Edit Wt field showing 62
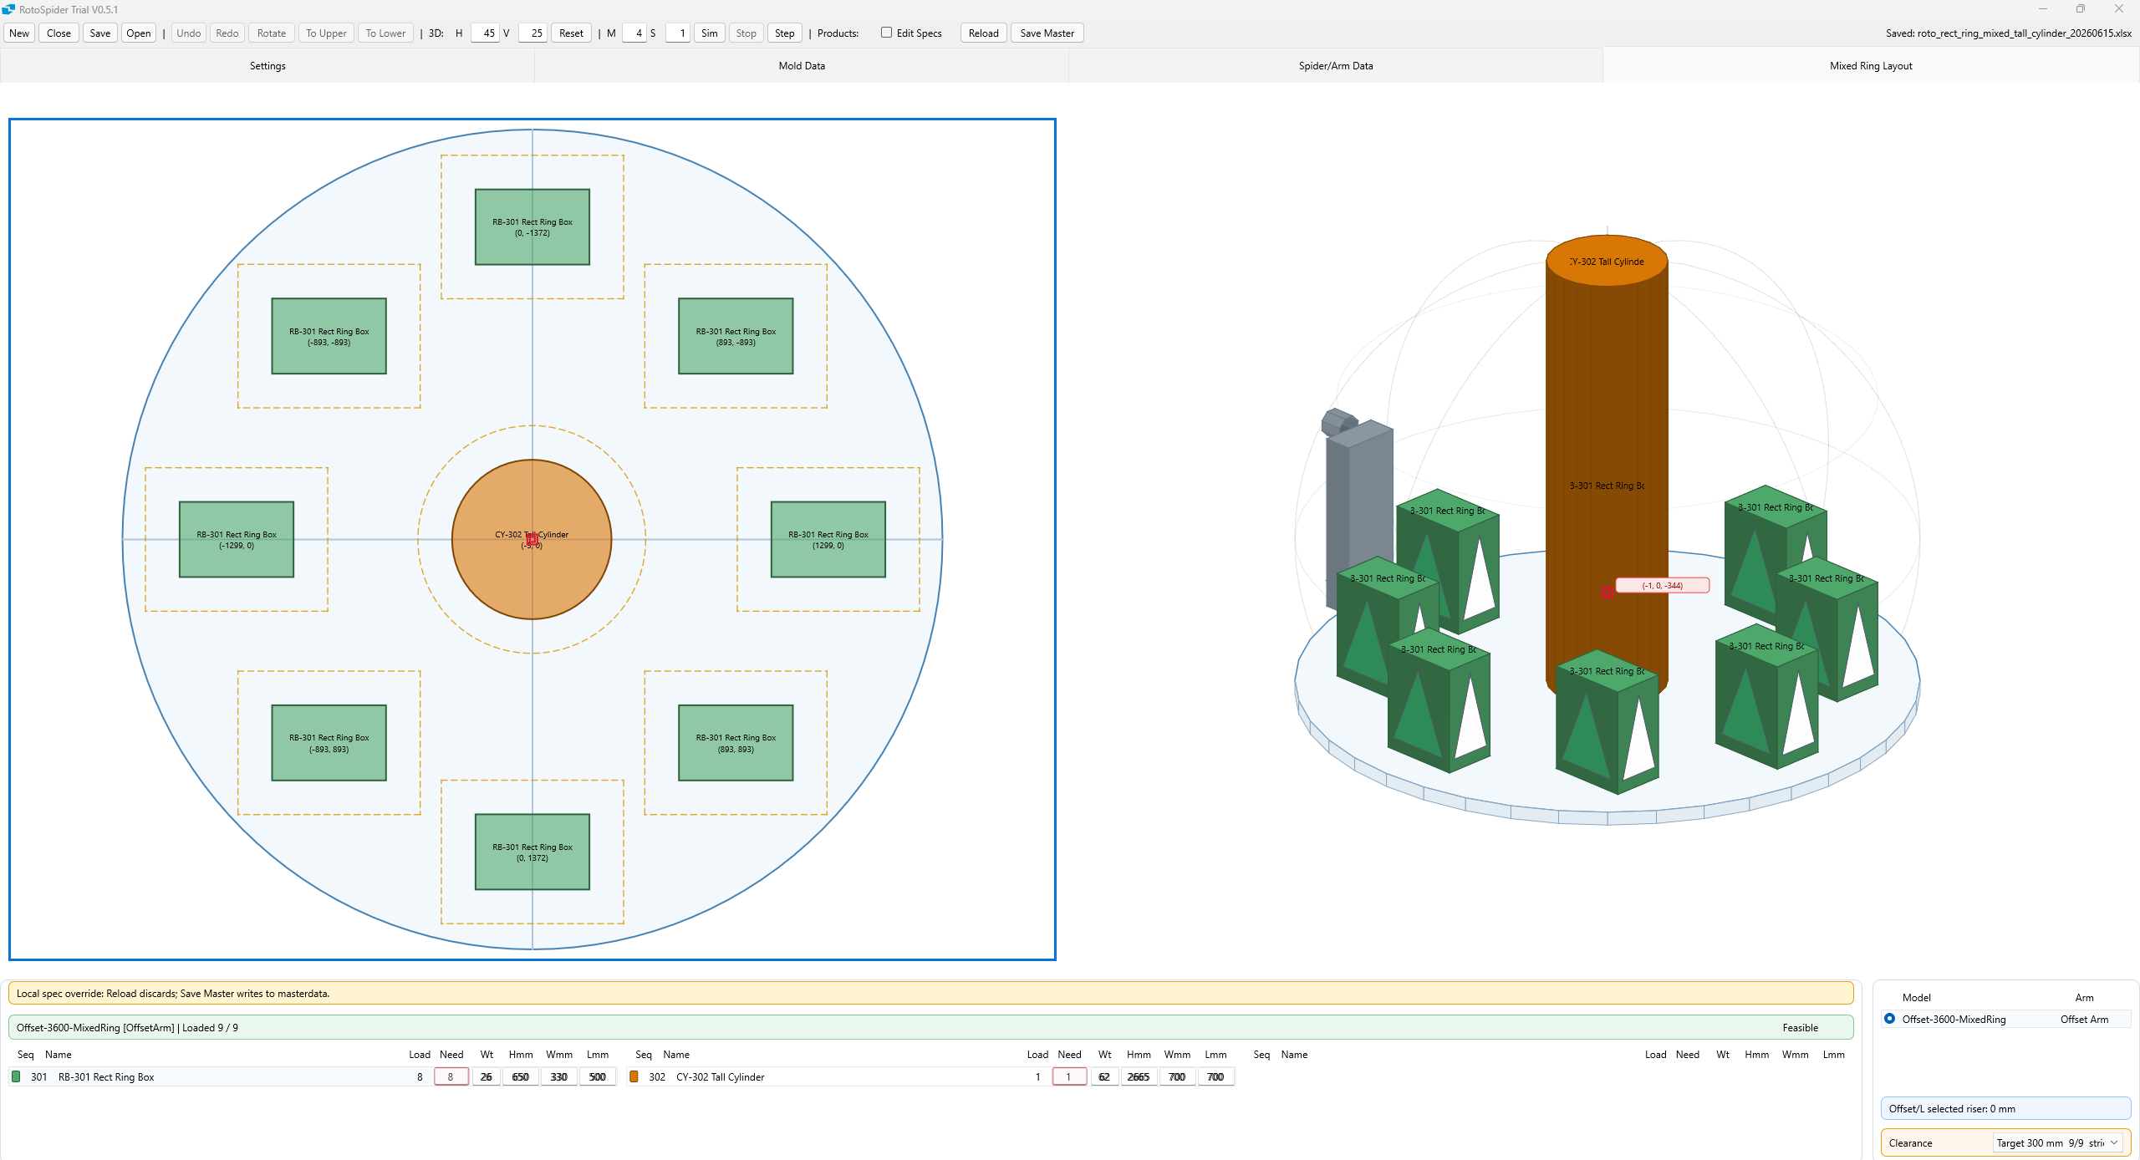Screen dimensions: 2140x1160 click(1104, 1076)
